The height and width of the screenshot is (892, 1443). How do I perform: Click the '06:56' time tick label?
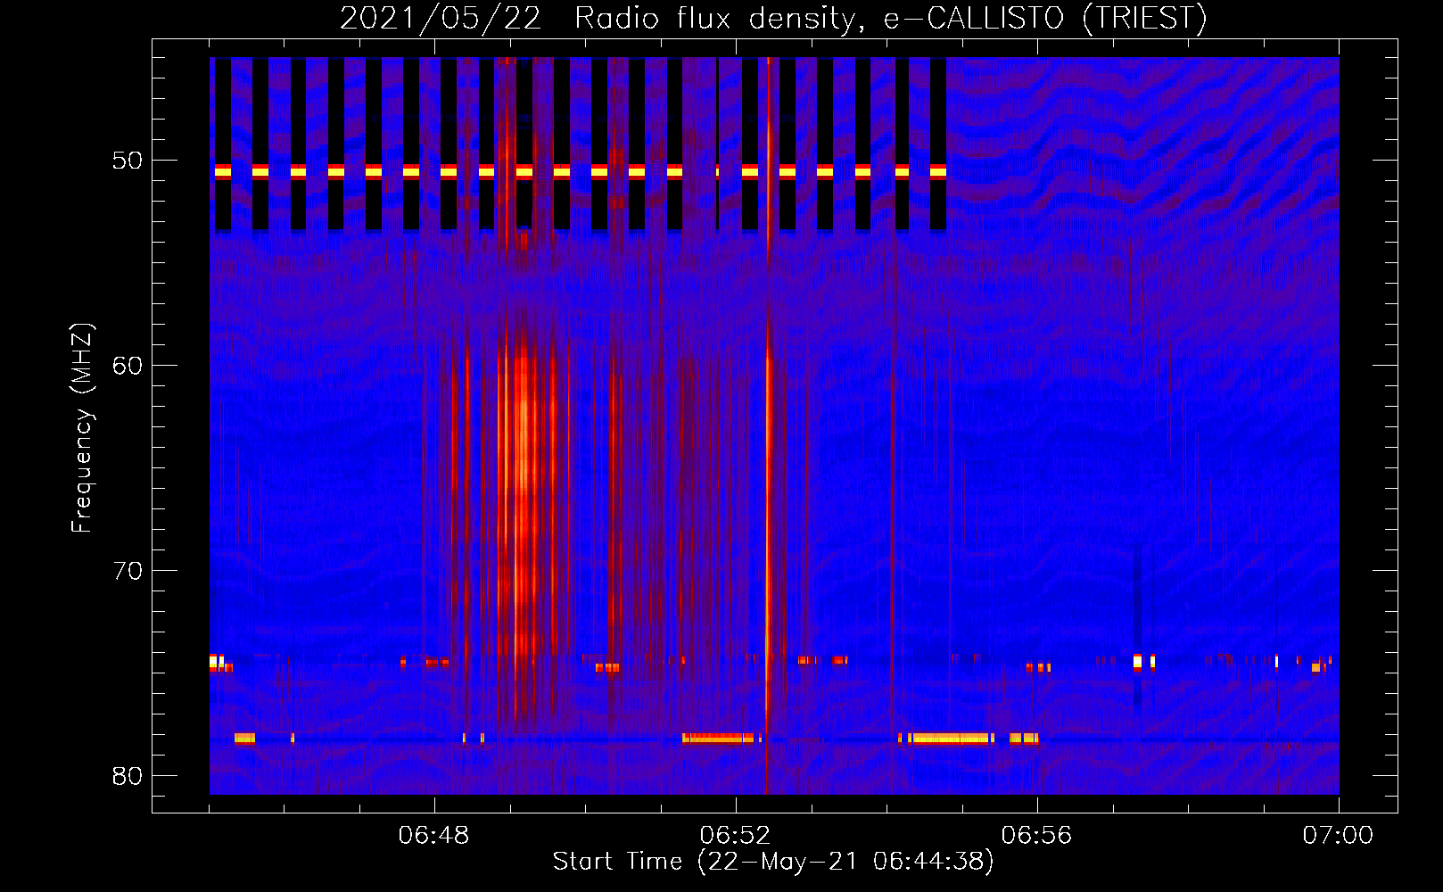pos(1037,836)
